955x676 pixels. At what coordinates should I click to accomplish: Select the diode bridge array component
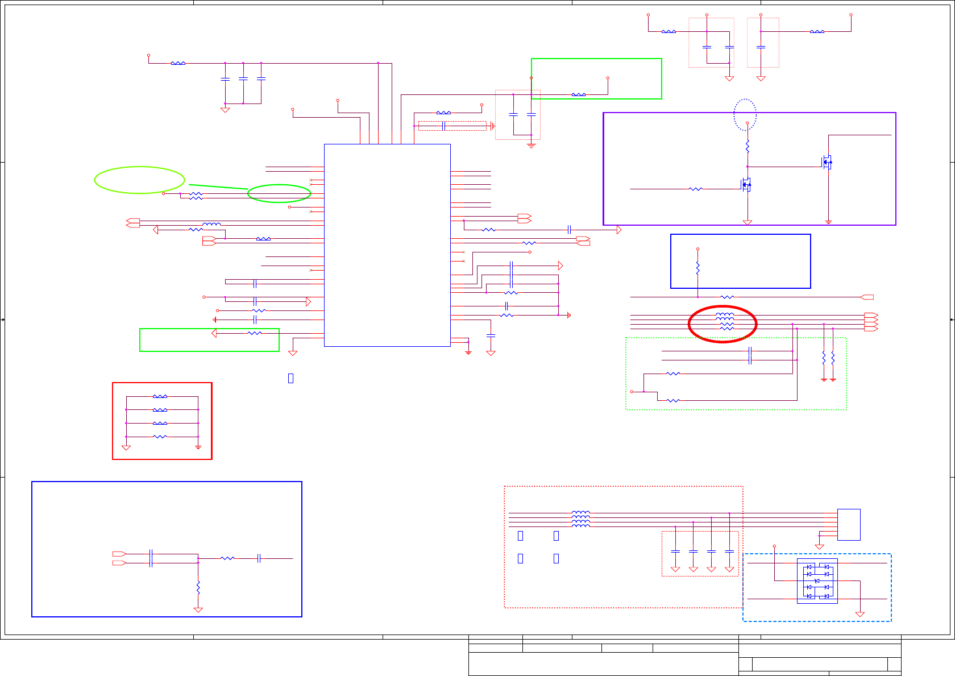[x=817, y=580]
